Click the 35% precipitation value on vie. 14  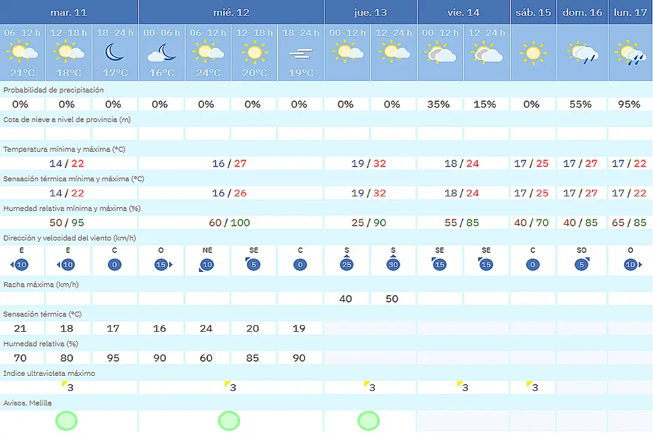point(438,104)
